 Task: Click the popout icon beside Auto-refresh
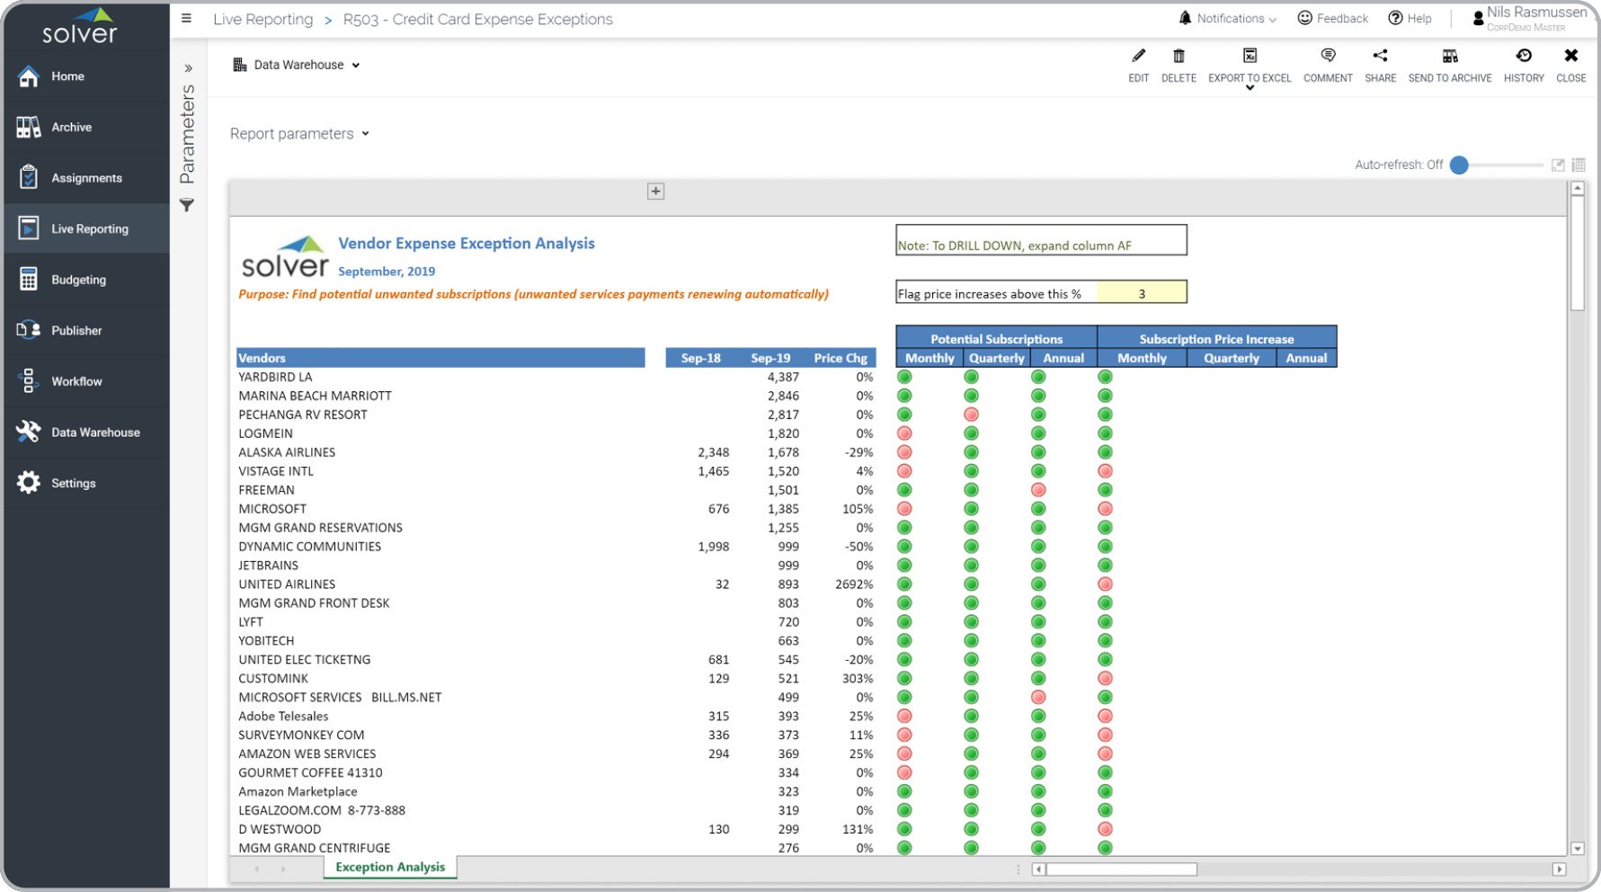coord(1558,165)
